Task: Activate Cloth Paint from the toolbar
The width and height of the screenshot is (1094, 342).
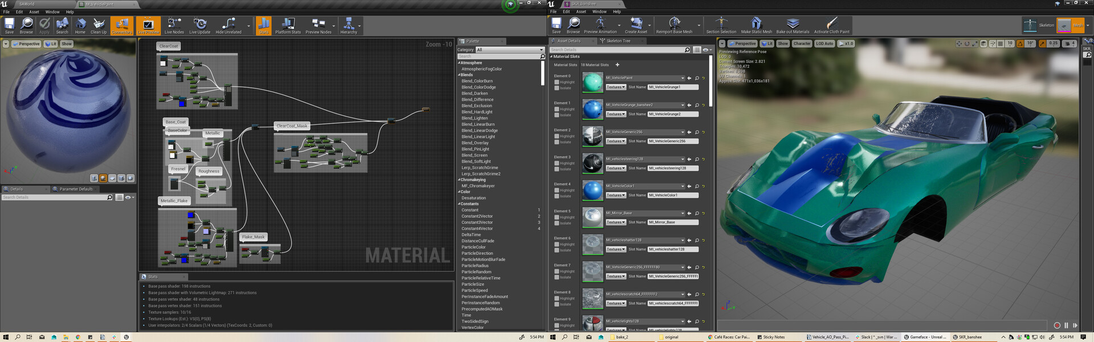Action: [831, 26]
